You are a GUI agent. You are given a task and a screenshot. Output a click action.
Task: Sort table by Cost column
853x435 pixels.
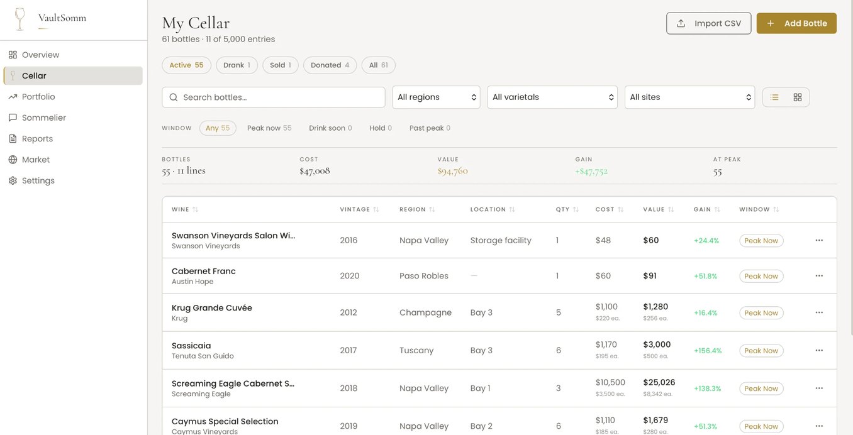coord(610,209)
